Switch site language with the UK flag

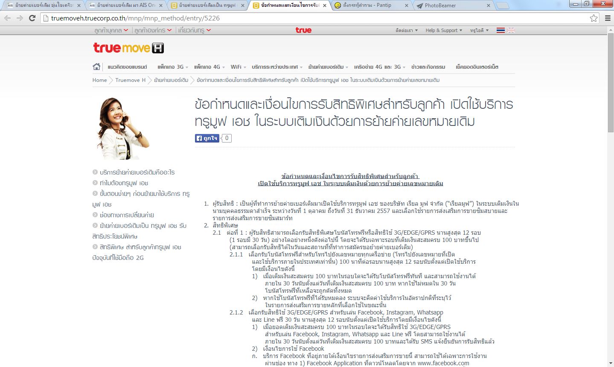pos(511,30)
